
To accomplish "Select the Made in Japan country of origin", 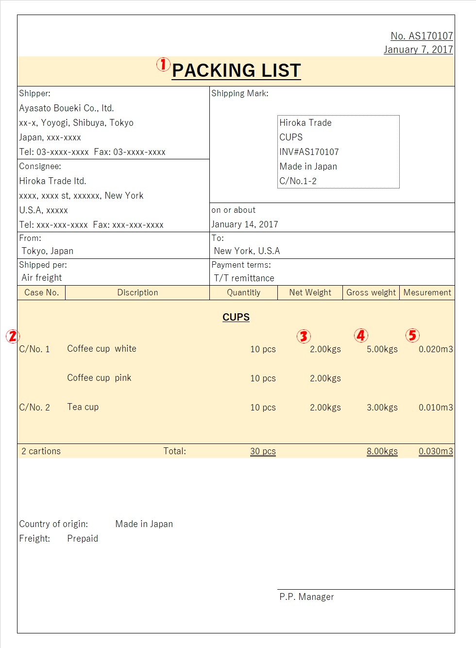I will coord(144,524).
